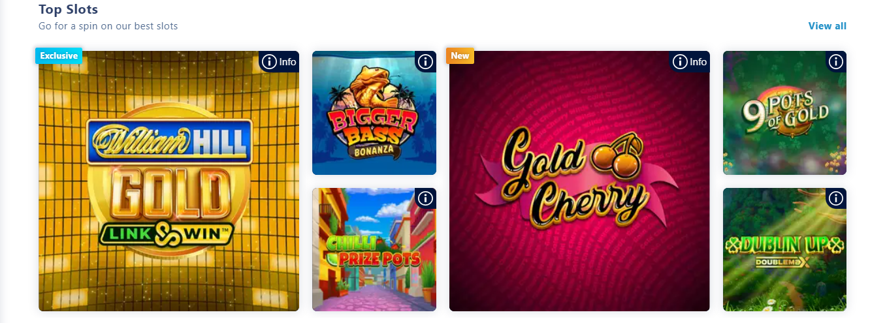Select the 9 Pots of Gold tile
The height and width of the screenshot is (323, 885).
[x=784, y=113]
